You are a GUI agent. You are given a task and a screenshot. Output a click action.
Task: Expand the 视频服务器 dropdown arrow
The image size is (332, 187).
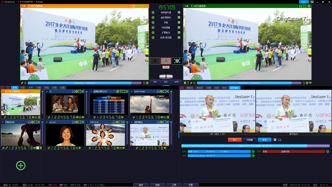pos(179,12)
